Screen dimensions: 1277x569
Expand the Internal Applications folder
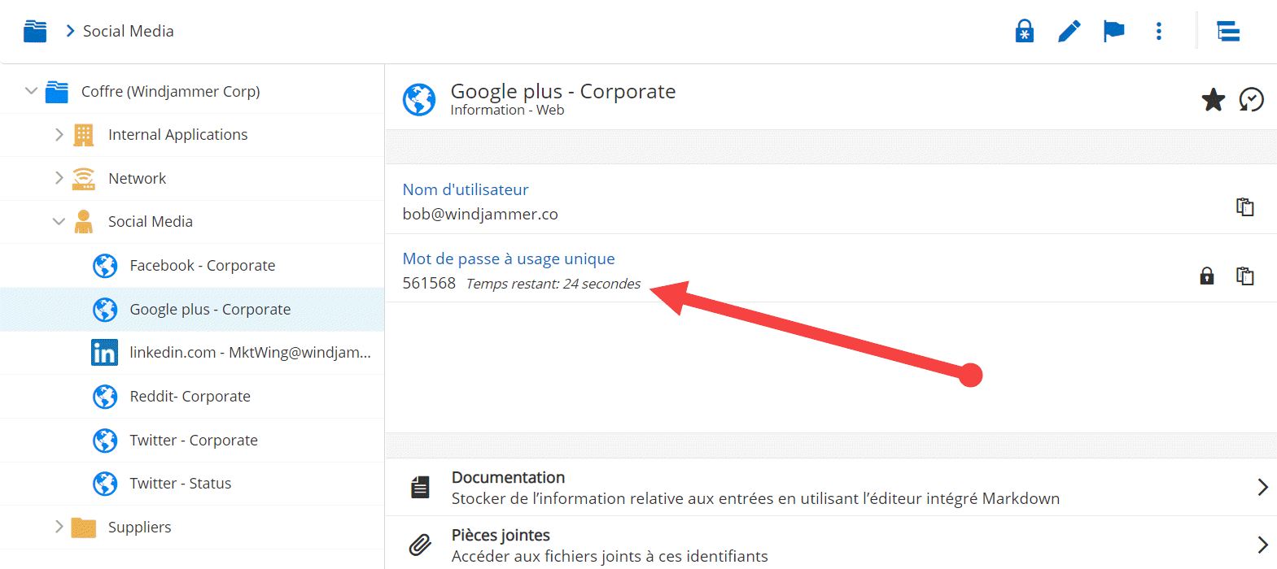[59, 135]
